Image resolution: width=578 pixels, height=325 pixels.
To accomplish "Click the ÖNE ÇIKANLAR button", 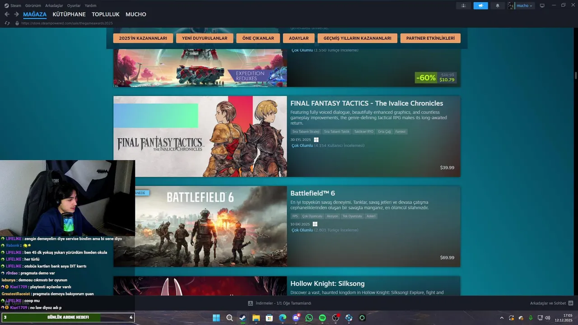I will [x=258, y=38].
